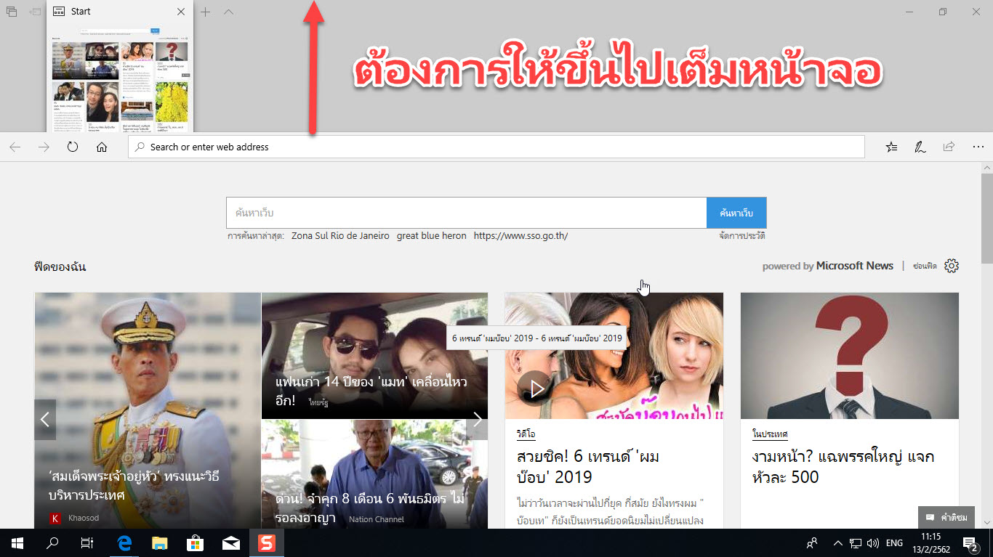Click the question mark suit thumbnail
This screenshot has height=557, width=993.
coord(850,356)
